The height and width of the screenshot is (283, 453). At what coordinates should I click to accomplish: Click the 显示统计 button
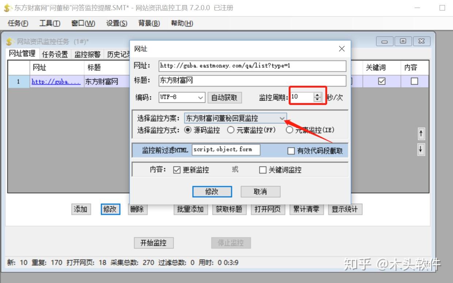point(345,209)
